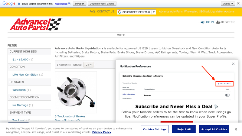Filter by Wisconsin state
The image size is (242, 136).
tap(19, 90)
